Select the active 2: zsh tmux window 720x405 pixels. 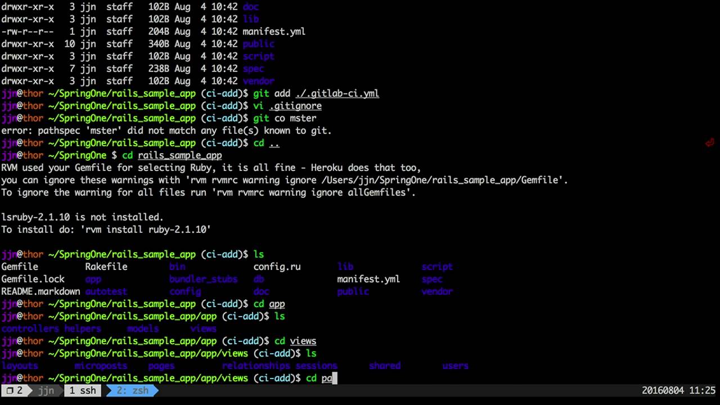coord(132,390)
